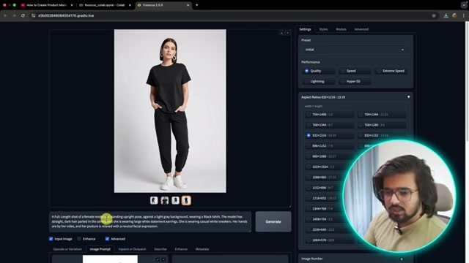Bookmark this page with the star icon

pos(434,15)
